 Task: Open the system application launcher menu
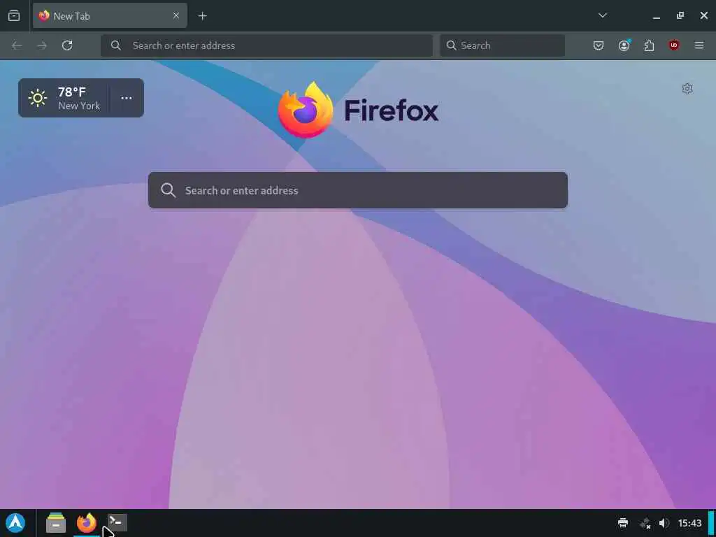pos(15,523)
